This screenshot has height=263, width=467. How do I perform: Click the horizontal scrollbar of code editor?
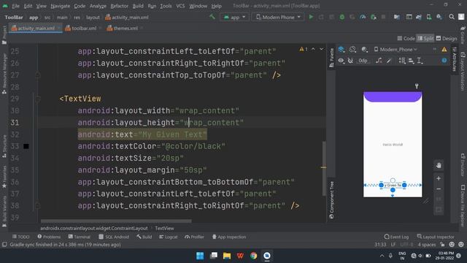pyautogui.click(x=116, y=221)
